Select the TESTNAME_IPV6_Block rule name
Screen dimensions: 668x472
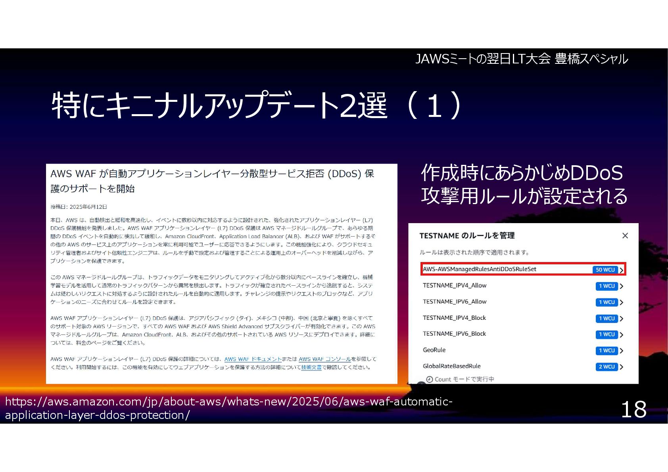[x=454, y=334]
